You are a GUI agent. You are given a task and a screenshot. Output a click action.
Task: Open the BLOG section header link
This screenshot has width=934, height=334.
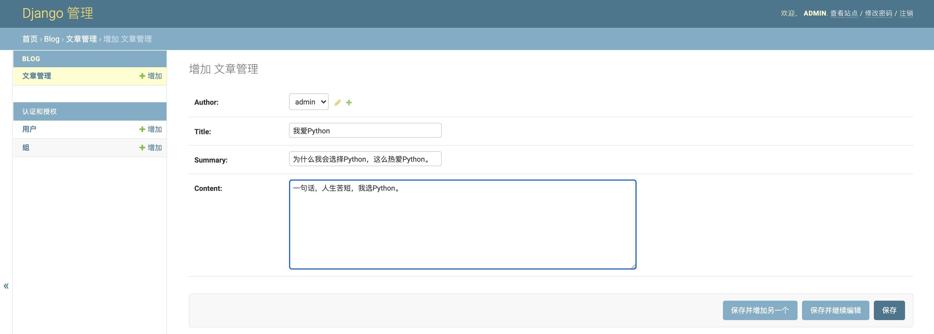pos(31,59)
